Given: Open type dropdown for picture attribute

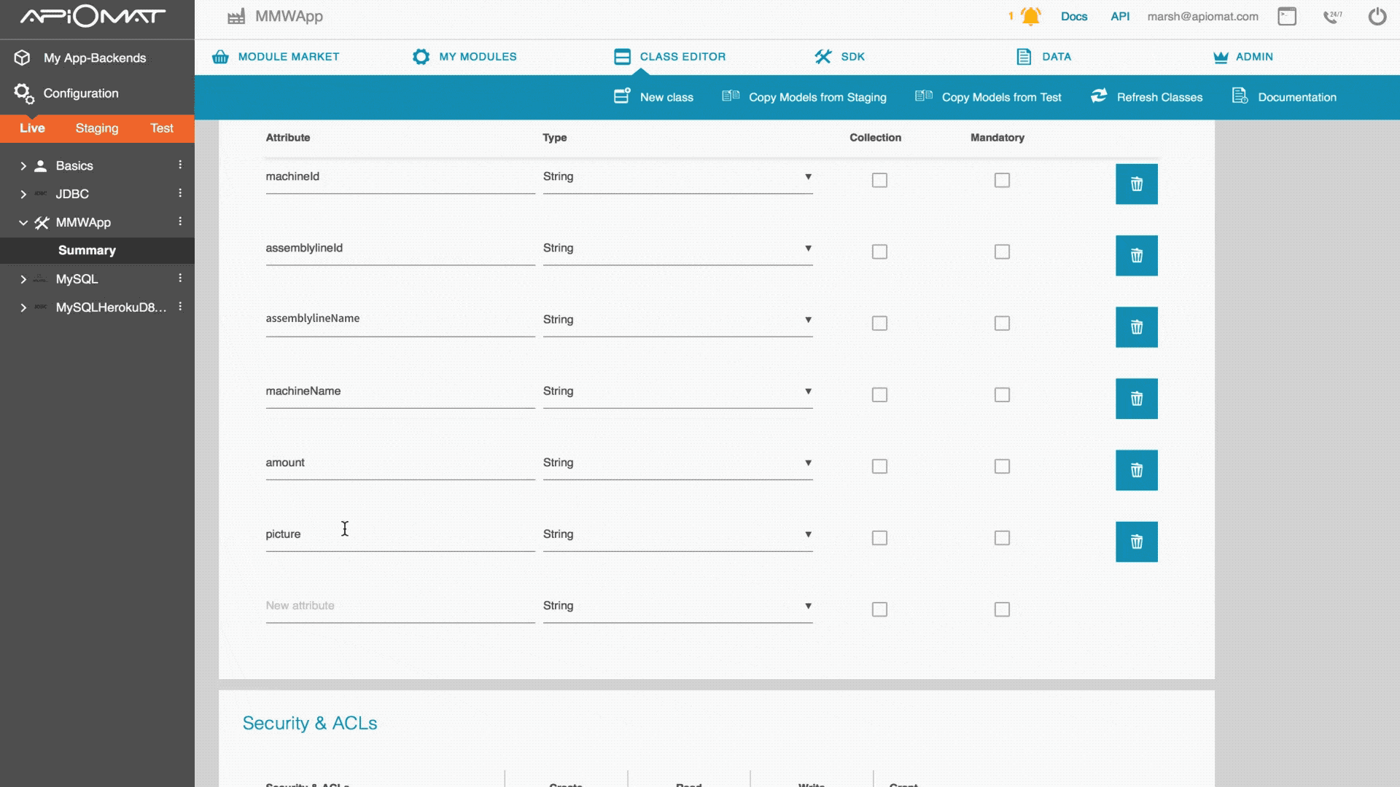Looking at the screenshot, I should coord(806,533).
